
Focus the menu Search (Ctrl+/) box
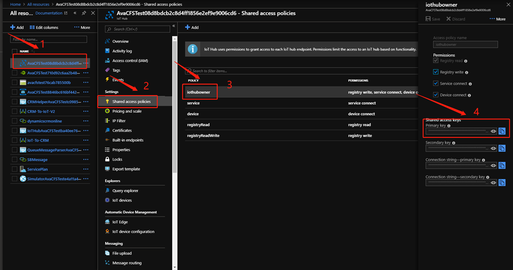(x=137, y=29)
